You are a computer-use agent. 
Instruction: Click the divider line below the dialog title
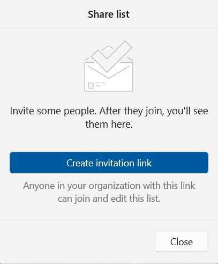tap(109, 28)
